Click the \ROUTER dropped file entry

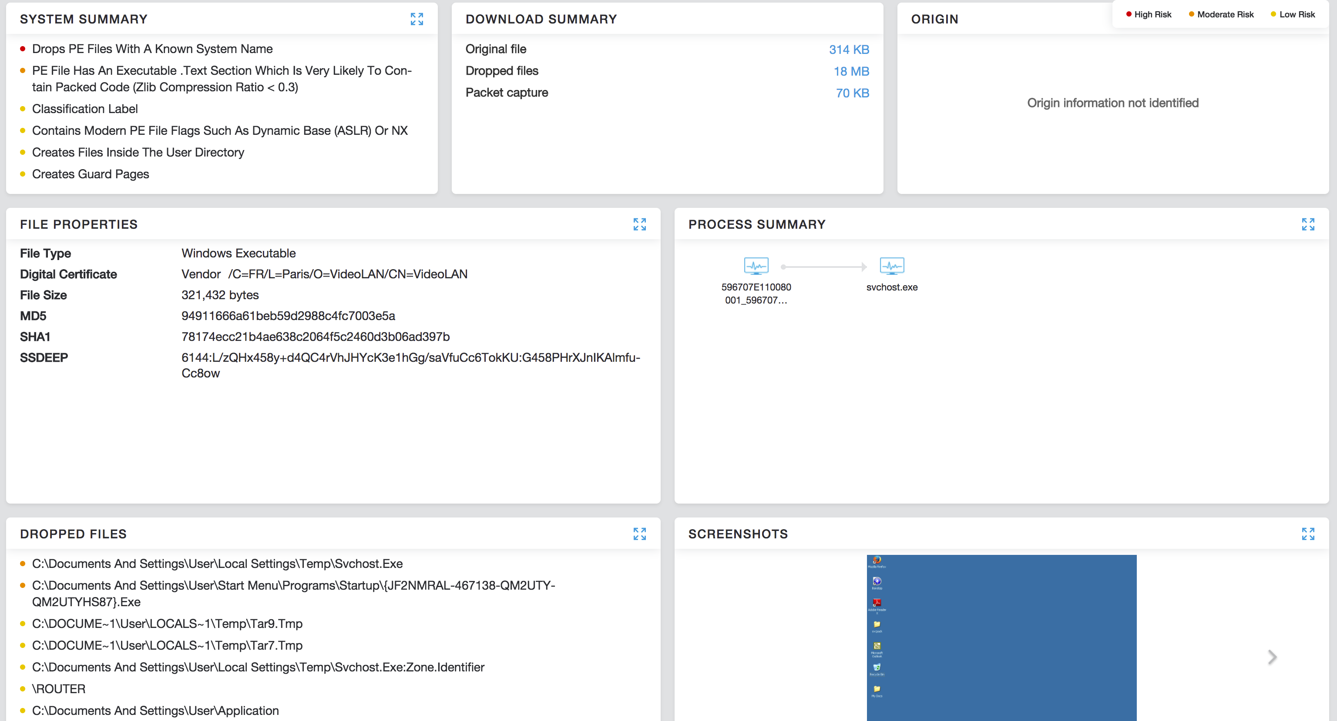point(59,689)
